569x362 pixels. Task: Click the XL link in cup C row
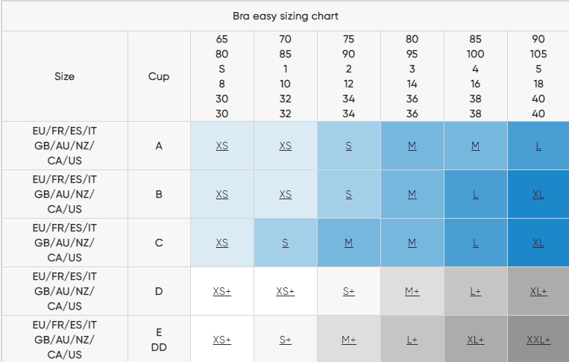pyautogui.click(x=538, y=243)
